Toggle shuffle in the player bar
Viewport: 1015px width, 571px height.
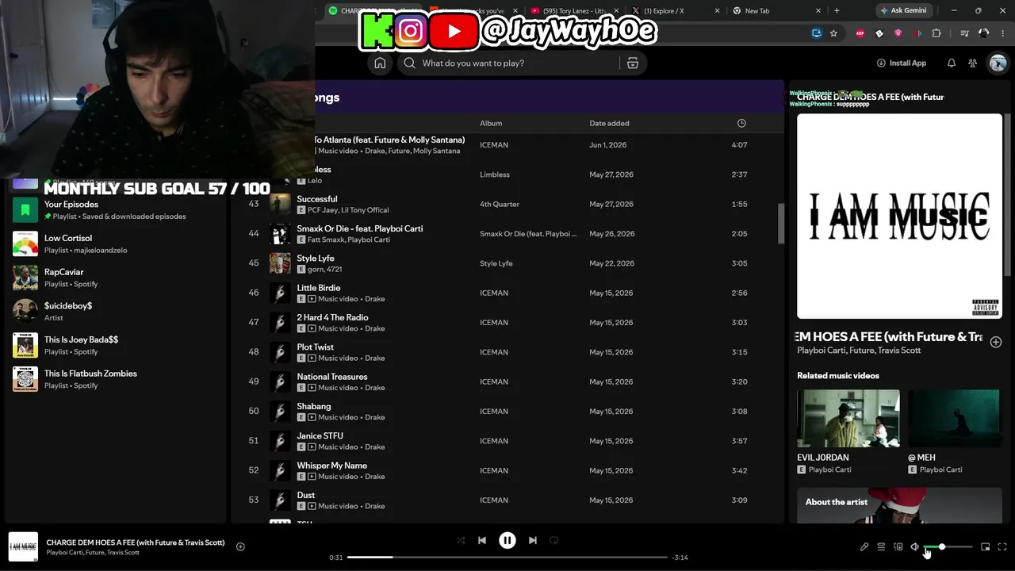pos(461,541)
